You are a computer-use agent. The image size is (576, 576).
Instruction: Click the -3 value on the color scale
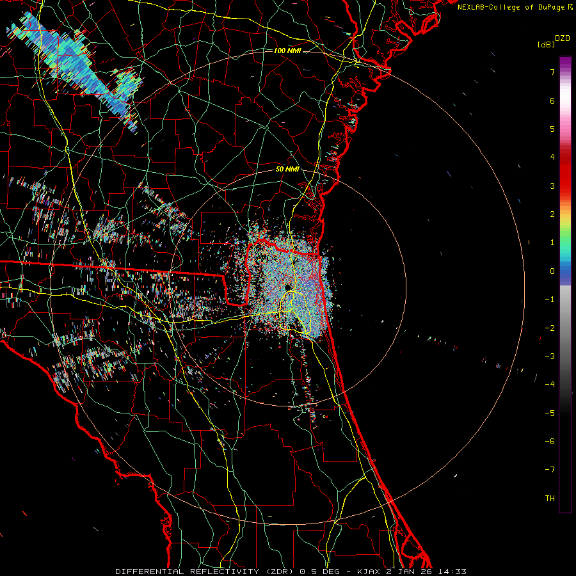550,356
